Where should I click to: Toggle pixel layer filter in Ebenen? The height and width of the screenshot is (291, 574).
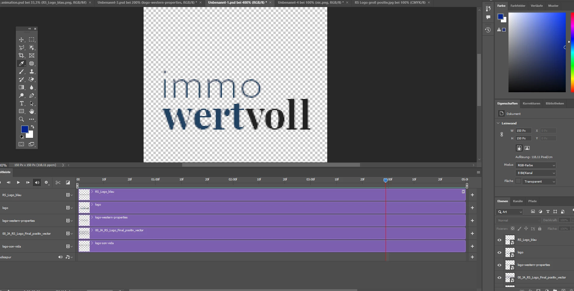point(533,212)
